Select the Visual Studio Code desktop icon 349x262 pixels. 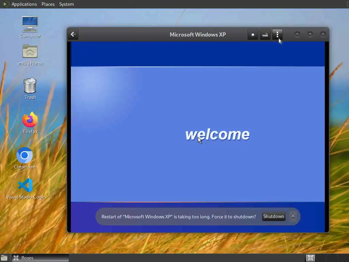click(x=25, y=189)
